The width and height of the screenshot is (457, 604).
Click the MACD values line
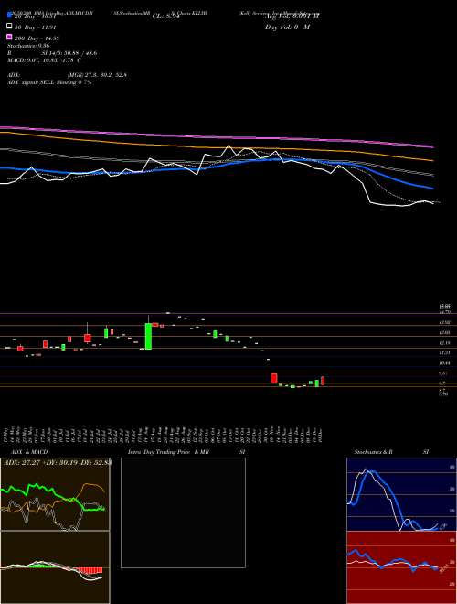pyautogui.click(x=44, y=60)
